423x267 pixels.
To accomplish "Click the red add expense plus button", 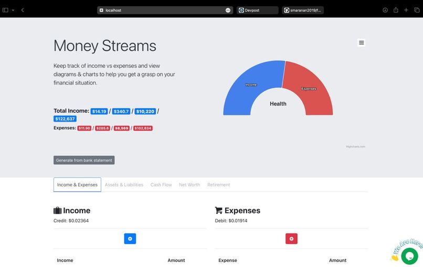I will tap(291, 239).
